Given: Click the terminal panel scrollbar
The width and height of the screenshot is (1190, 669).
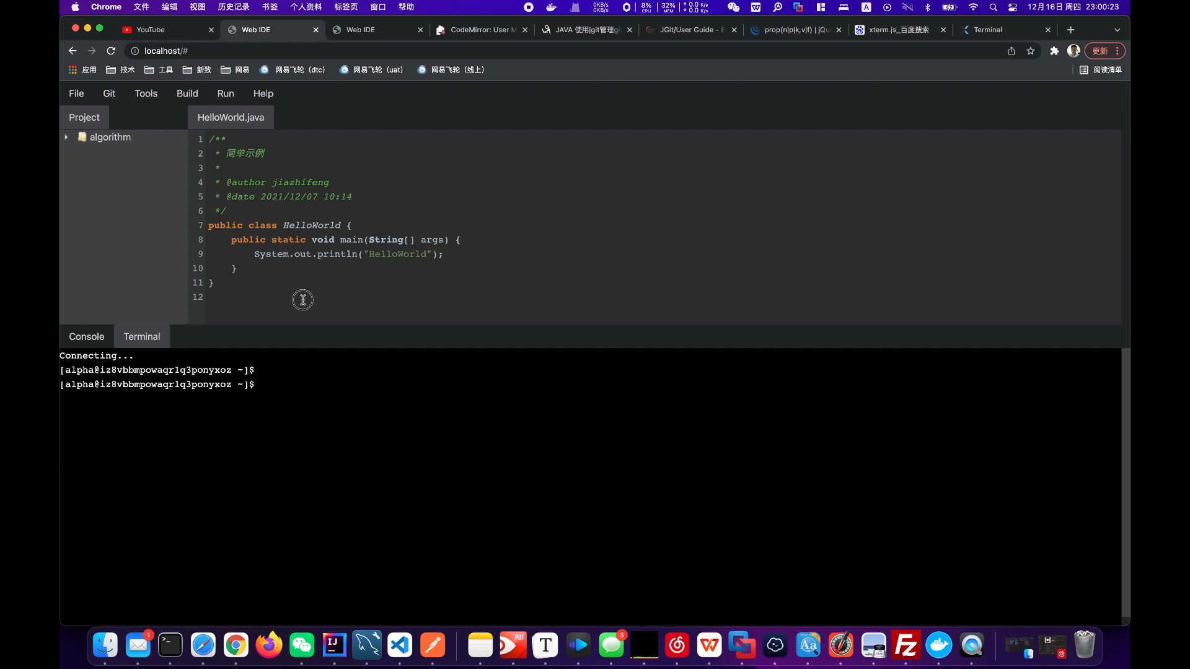Looking at the screenshot, I should point(1126,483).
